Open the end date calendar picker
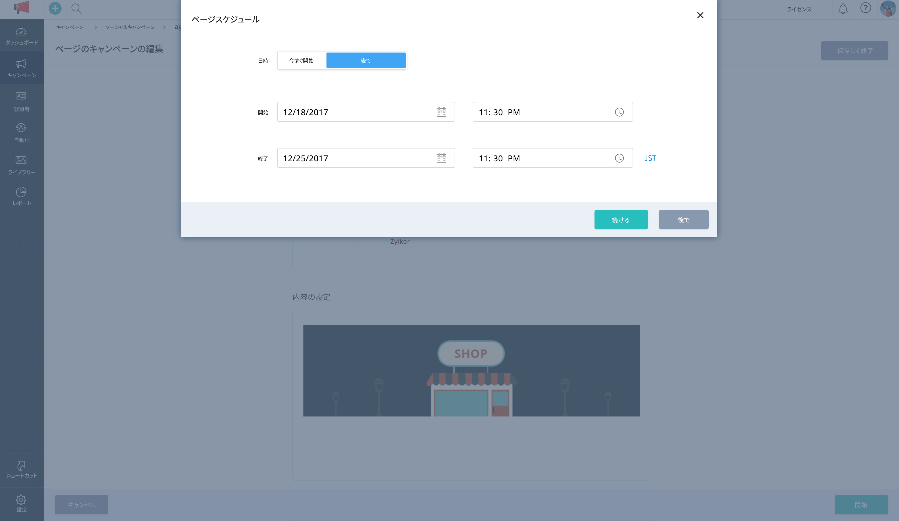This screenshot has width=899, height=521. coord(441,158)
